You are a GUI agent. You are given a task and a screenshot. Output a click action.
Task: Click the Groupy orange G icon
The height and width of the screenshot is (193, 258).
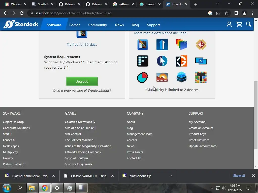pos(181,61)
